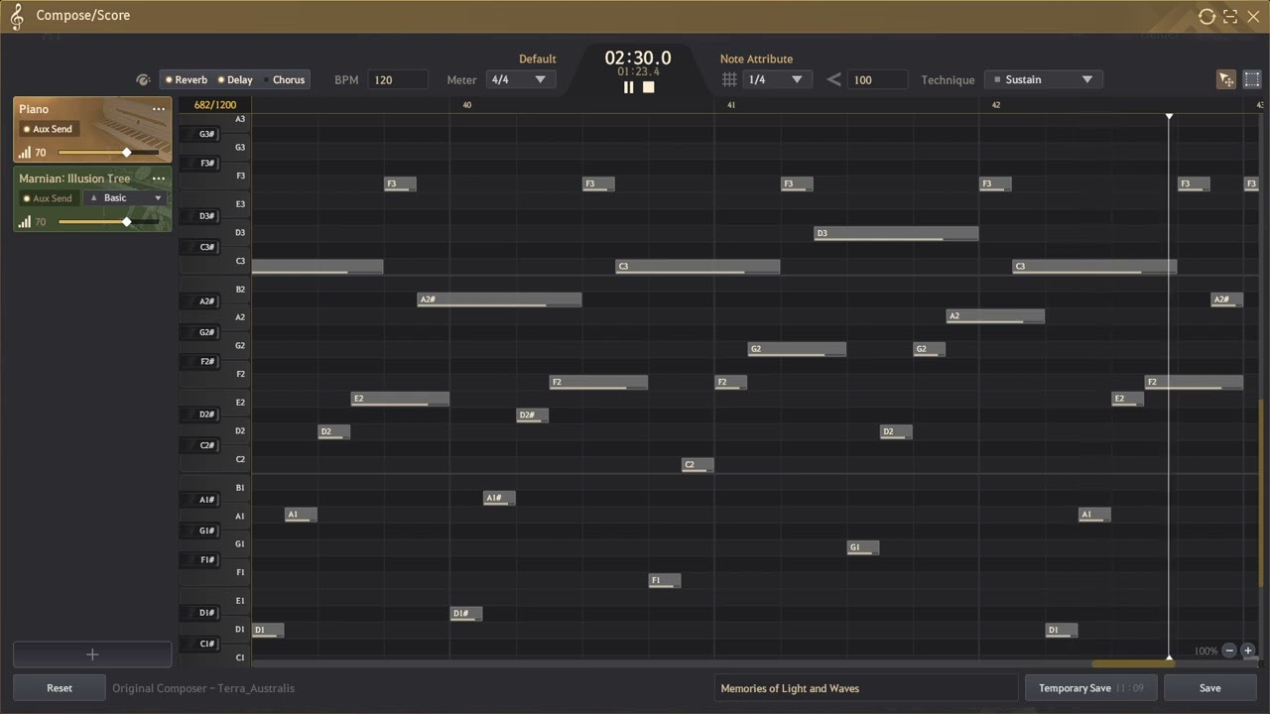The height and width of the screenshot is (714, 1270).
Task: Click the C3# black piano key
Action: point(199,248)
